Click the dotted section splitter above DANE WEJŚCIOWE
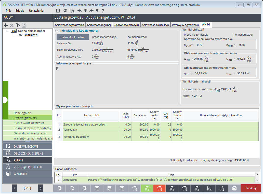The image size is (263, 194). 27,142
